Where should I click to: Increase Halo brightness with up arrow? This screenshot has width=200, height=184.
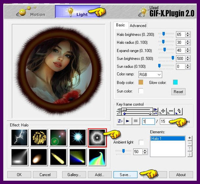187,33
